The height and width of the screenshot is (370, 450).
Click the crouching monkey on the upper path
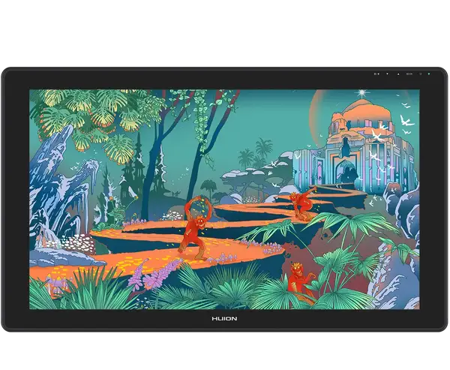pyautogui.click(x=301, y=201)
